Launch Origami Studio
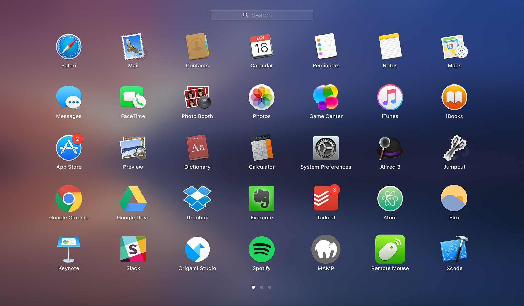The width and height of the screenshot is (524, 306). pyautogui.click(x=197, y=249)
